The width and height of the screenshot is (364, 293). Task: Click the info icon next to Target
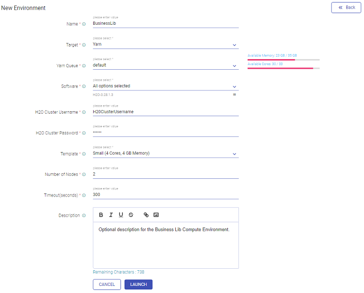(x=84, y=45)
